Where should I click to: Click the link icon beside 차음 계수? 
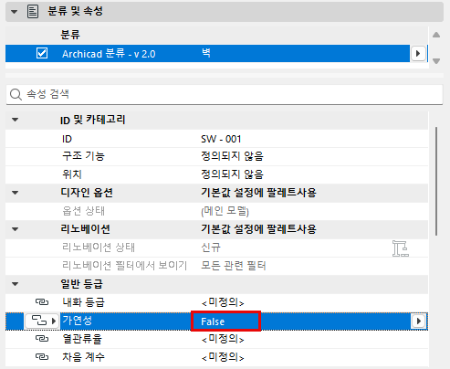[42, 356]
